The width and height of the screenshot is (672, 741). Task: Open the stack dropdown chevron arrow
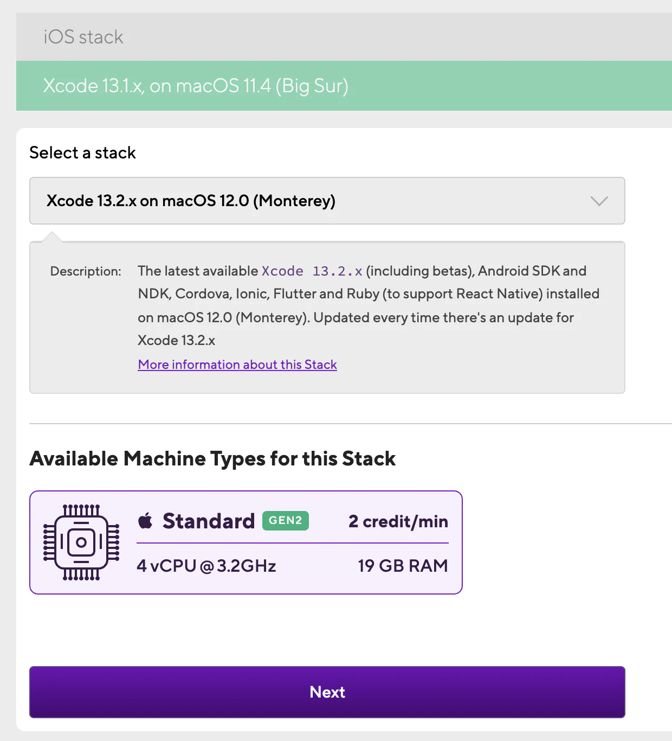click(599, 201)
